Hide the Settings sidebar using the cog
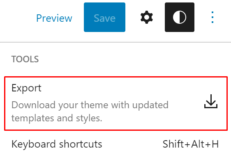Image resolution: width=231 pixels, height=157 pixels. (147, 17)
